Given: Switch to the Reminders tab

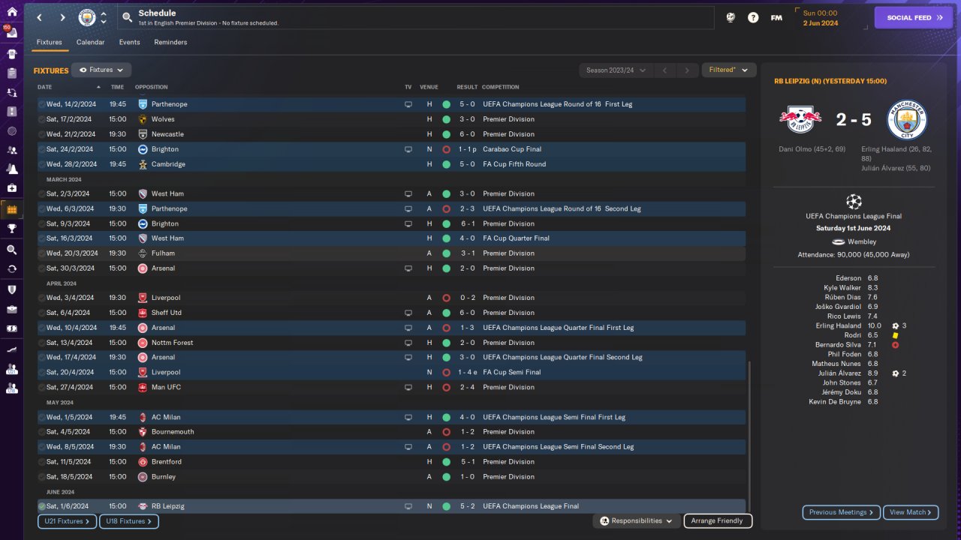Looking at the screenshot, I should click(170, 42).
